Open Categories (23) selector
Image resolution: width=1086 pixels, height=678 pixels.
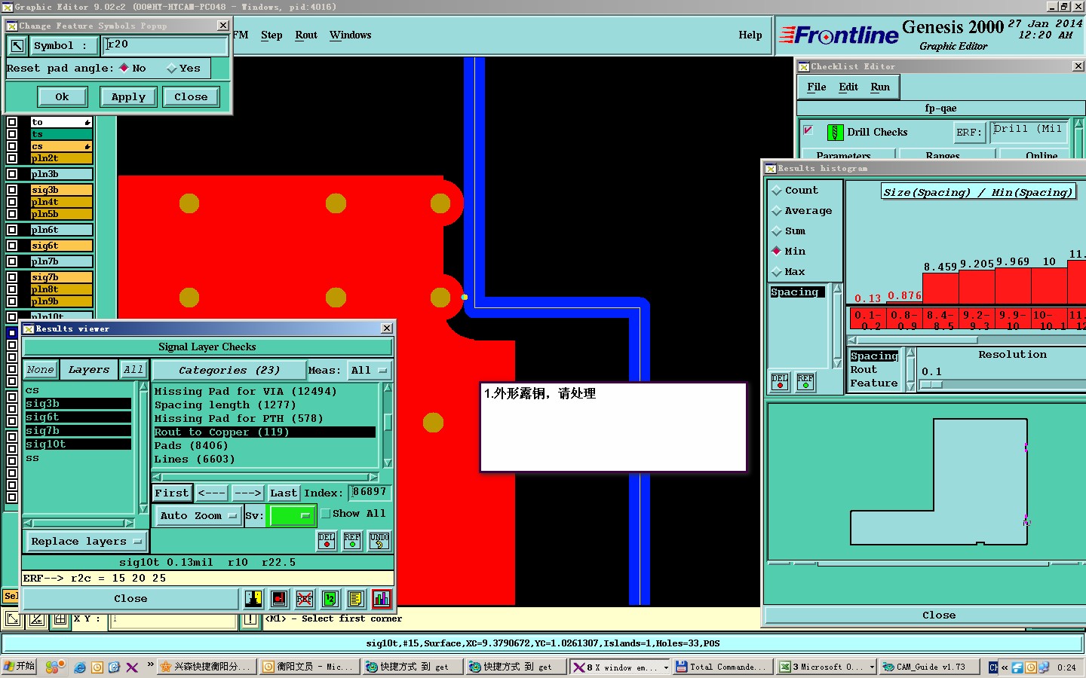coord(229,371)
